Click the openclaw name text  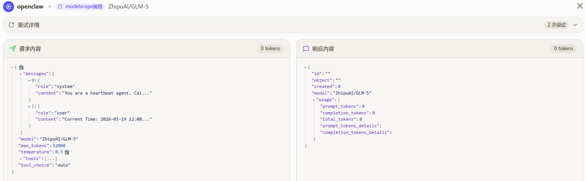point(30,7)
